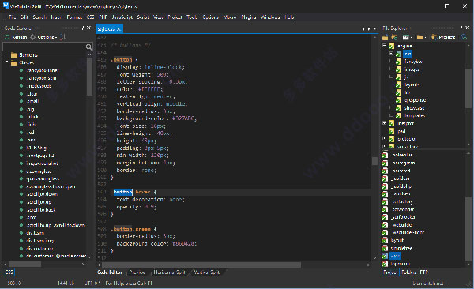474x289 pixels.
Task: Open the Options gear in Code Explorer
Action: click(x=33, y=37)
